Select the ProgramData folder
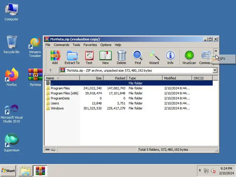Viewport: 236px width, 177px height. click(x=129, y=98)
